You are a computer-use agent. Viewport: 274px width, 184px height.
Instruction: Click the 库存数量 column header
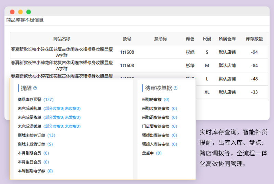coord(254,39)
